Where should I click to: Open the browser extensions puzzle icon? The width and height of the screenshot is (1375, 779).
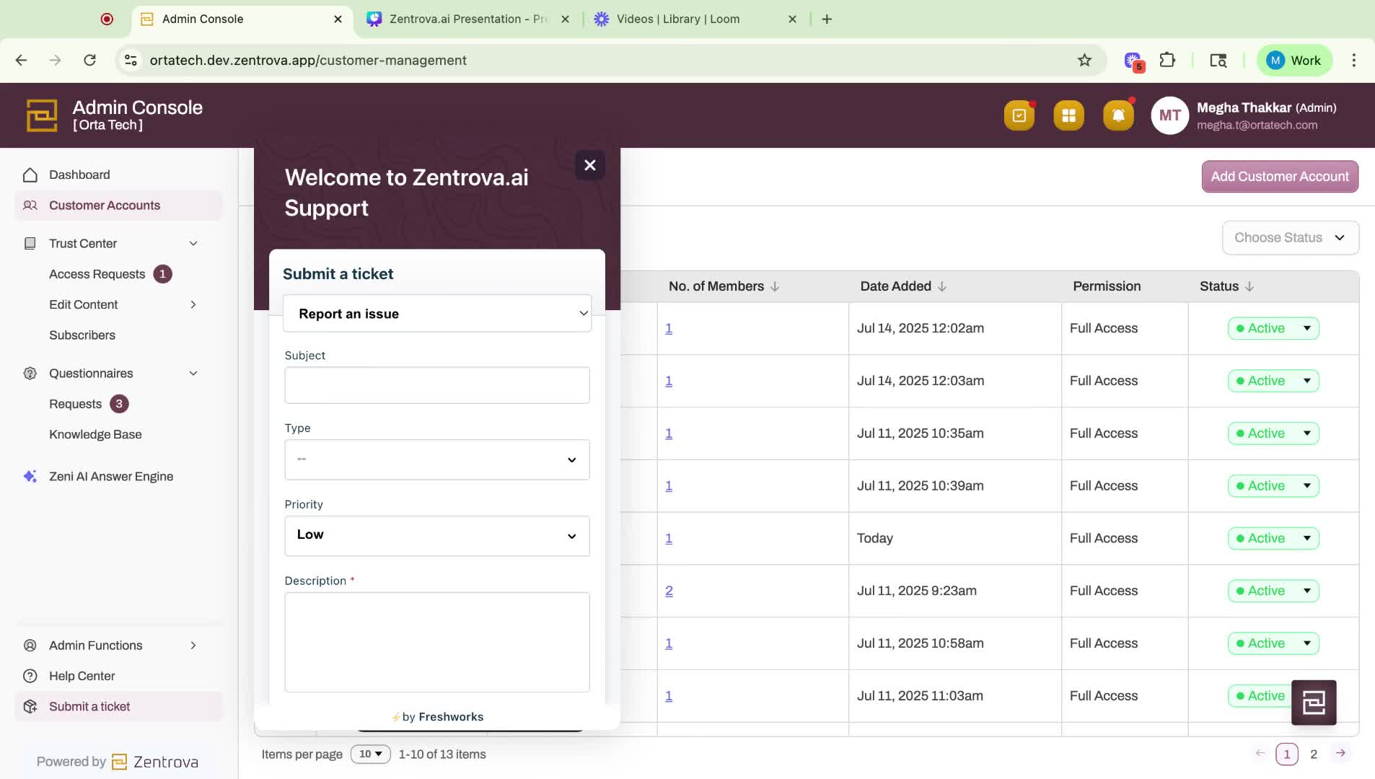1167,61
